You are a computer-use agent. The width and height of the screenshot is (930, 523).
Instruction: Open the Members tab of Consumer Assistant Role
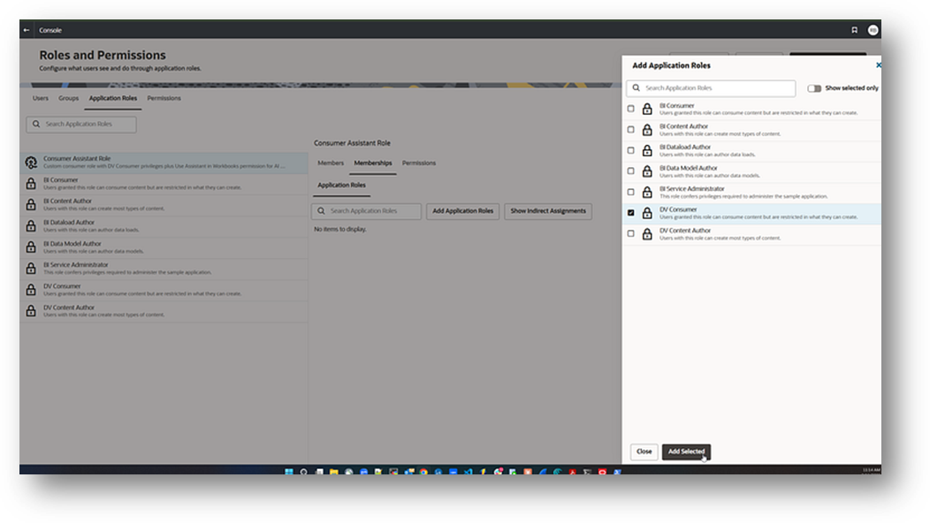[331, 163]
